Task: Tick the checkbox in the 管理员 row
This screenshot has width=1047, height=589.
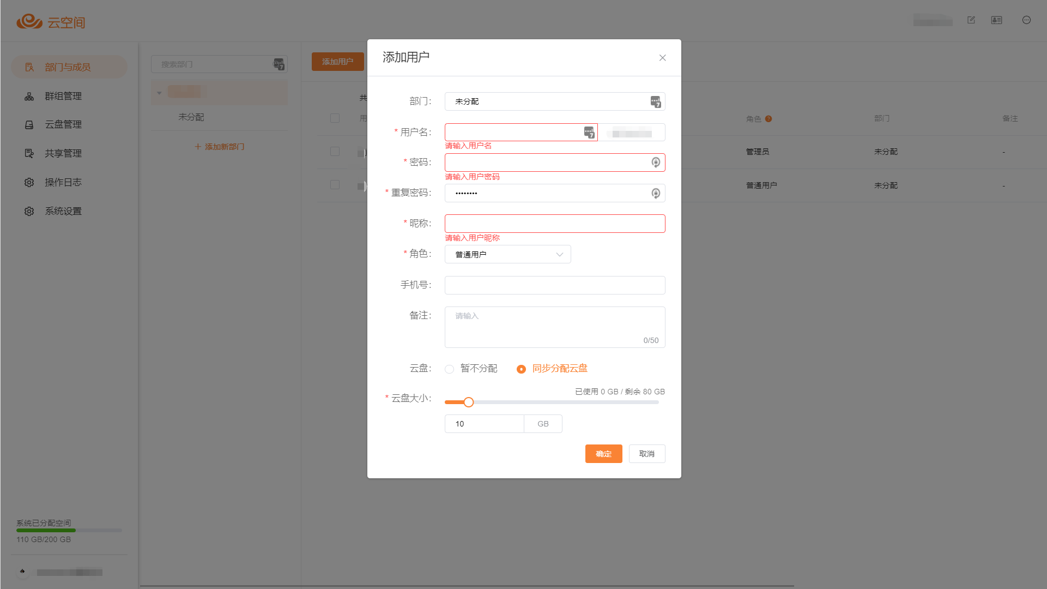Action: pyautogui.click(x=335, y=152)
